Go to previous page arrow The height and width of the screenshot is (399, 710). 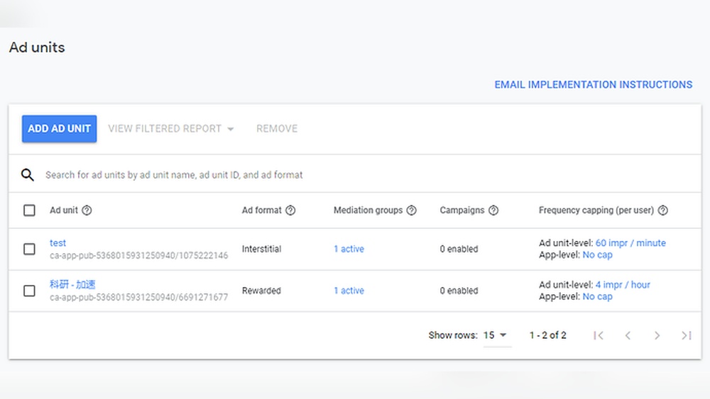[x=628, y=335]
